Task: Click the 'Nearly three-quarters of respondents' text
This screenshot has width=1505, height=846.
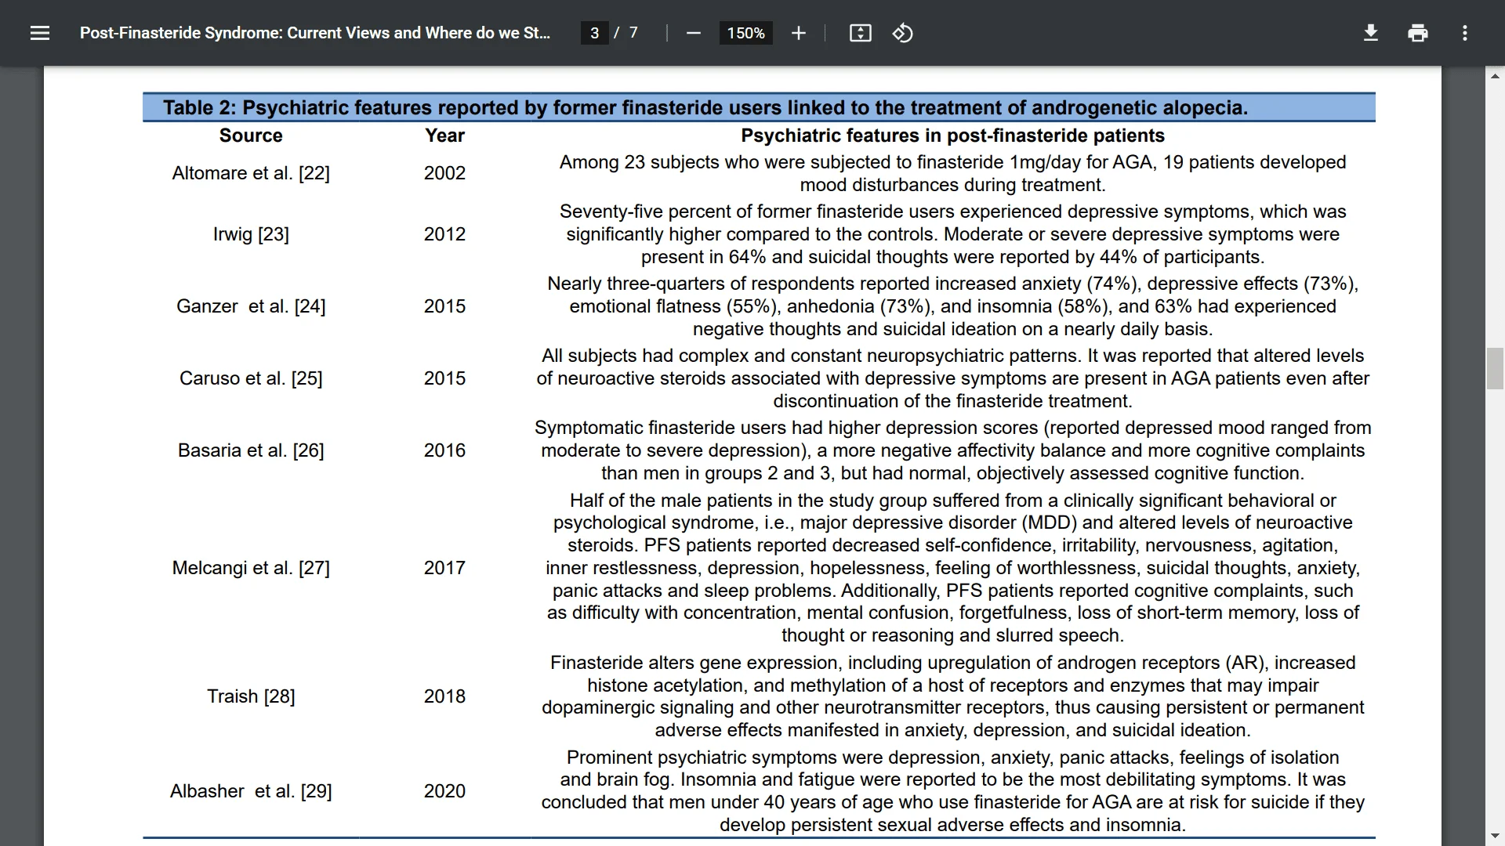Action: [952, 306]
